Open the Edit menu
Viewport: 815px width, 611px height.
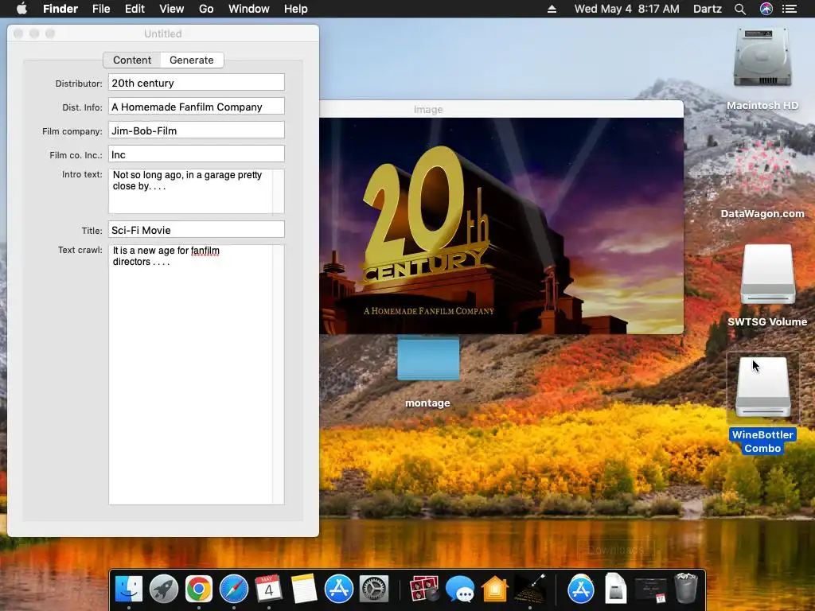tap(135, 9)
